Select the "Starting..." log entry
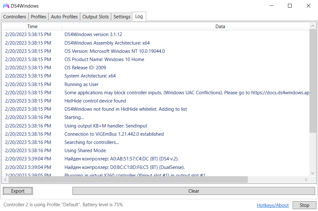 tap(156, 117)
